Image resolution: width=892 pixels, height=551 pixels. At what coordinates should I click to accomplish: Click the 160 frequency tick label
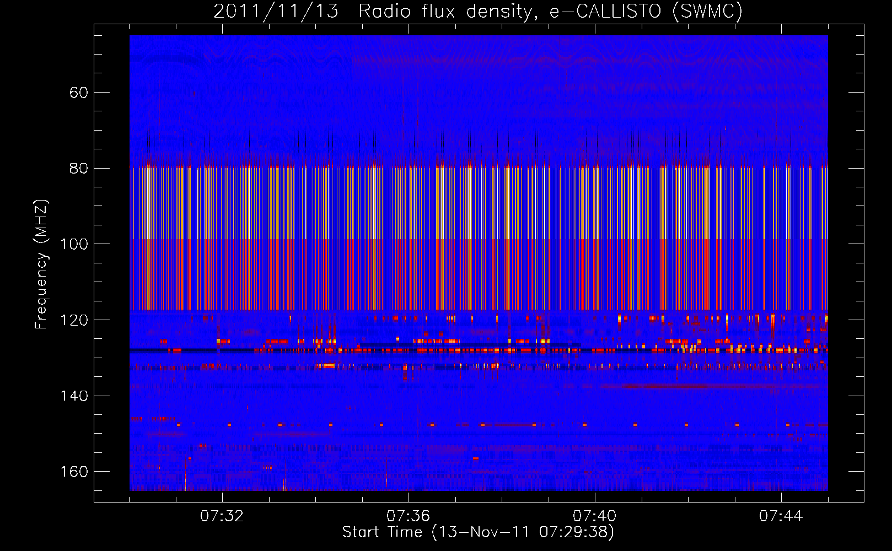[74, 472]
